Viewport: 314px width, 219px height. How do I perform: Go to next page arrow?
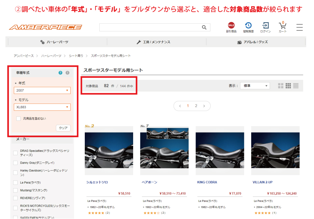coord(204,106)
